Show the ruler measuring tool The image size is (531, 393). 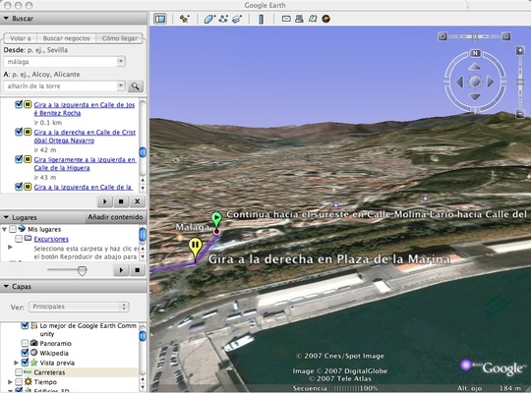click(261, 19)
